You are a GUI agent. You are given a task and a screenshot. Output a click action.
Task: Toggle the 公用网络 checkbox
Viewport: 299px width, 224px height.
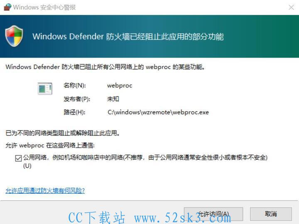[x=18, y=158]
